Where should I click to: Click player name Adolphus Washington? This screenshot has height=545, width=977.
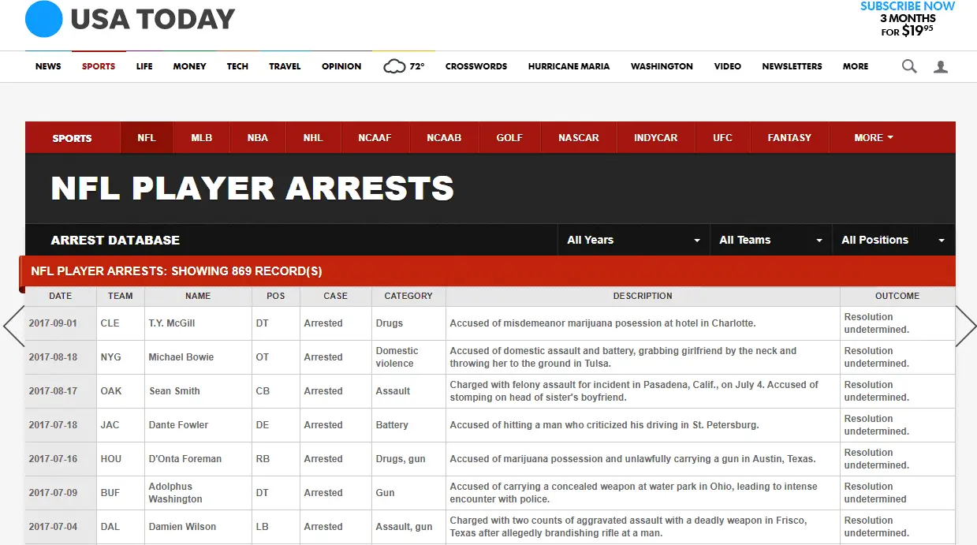pos(176,493)
